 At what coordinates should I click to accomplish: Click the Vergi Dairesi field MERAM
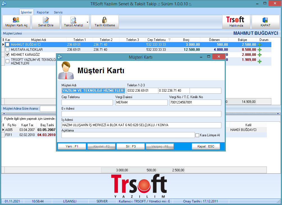(x=141, y=102)
